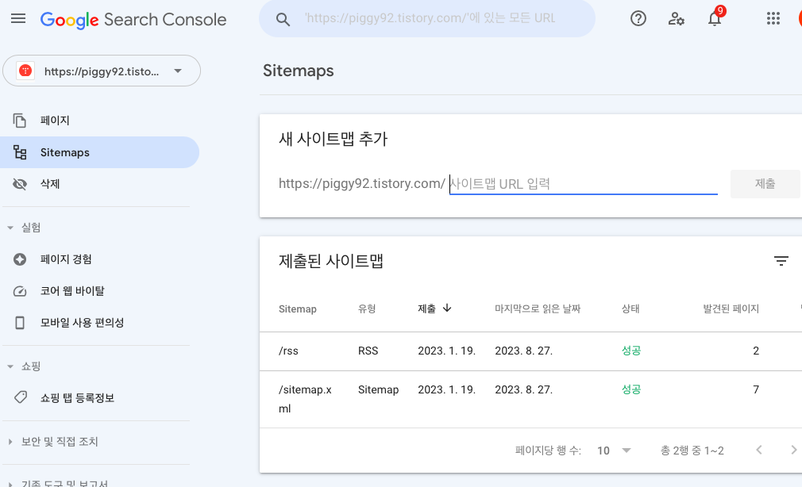Open the /sitemap.xml sitemap row
Viewport: 802px width, 487px height.
(x=530, y=400)
